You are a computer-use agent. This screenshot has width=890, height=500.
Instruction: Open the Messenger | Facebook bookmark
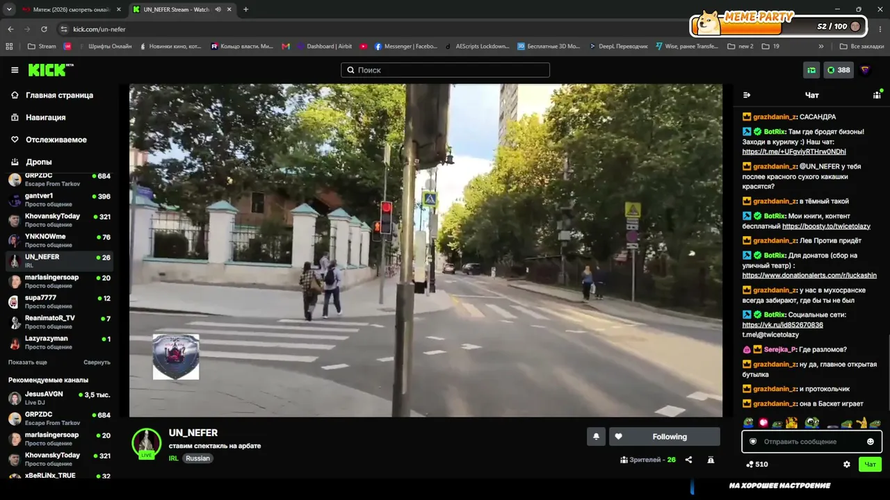point(406,47)
